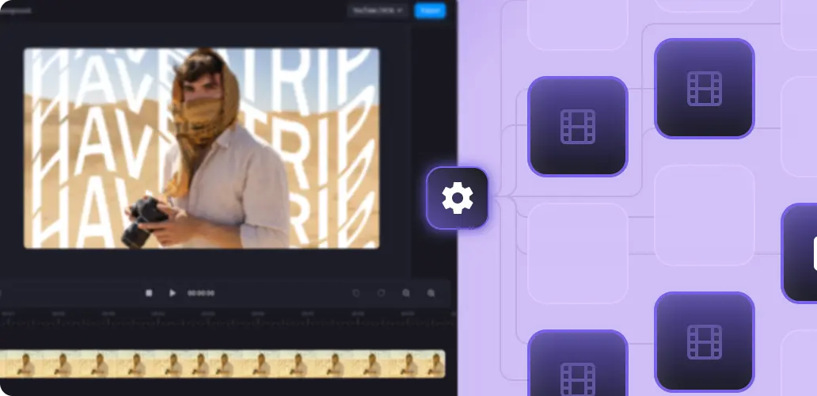
Task: Select the full film node at the lower right
Action: (704, 341)
